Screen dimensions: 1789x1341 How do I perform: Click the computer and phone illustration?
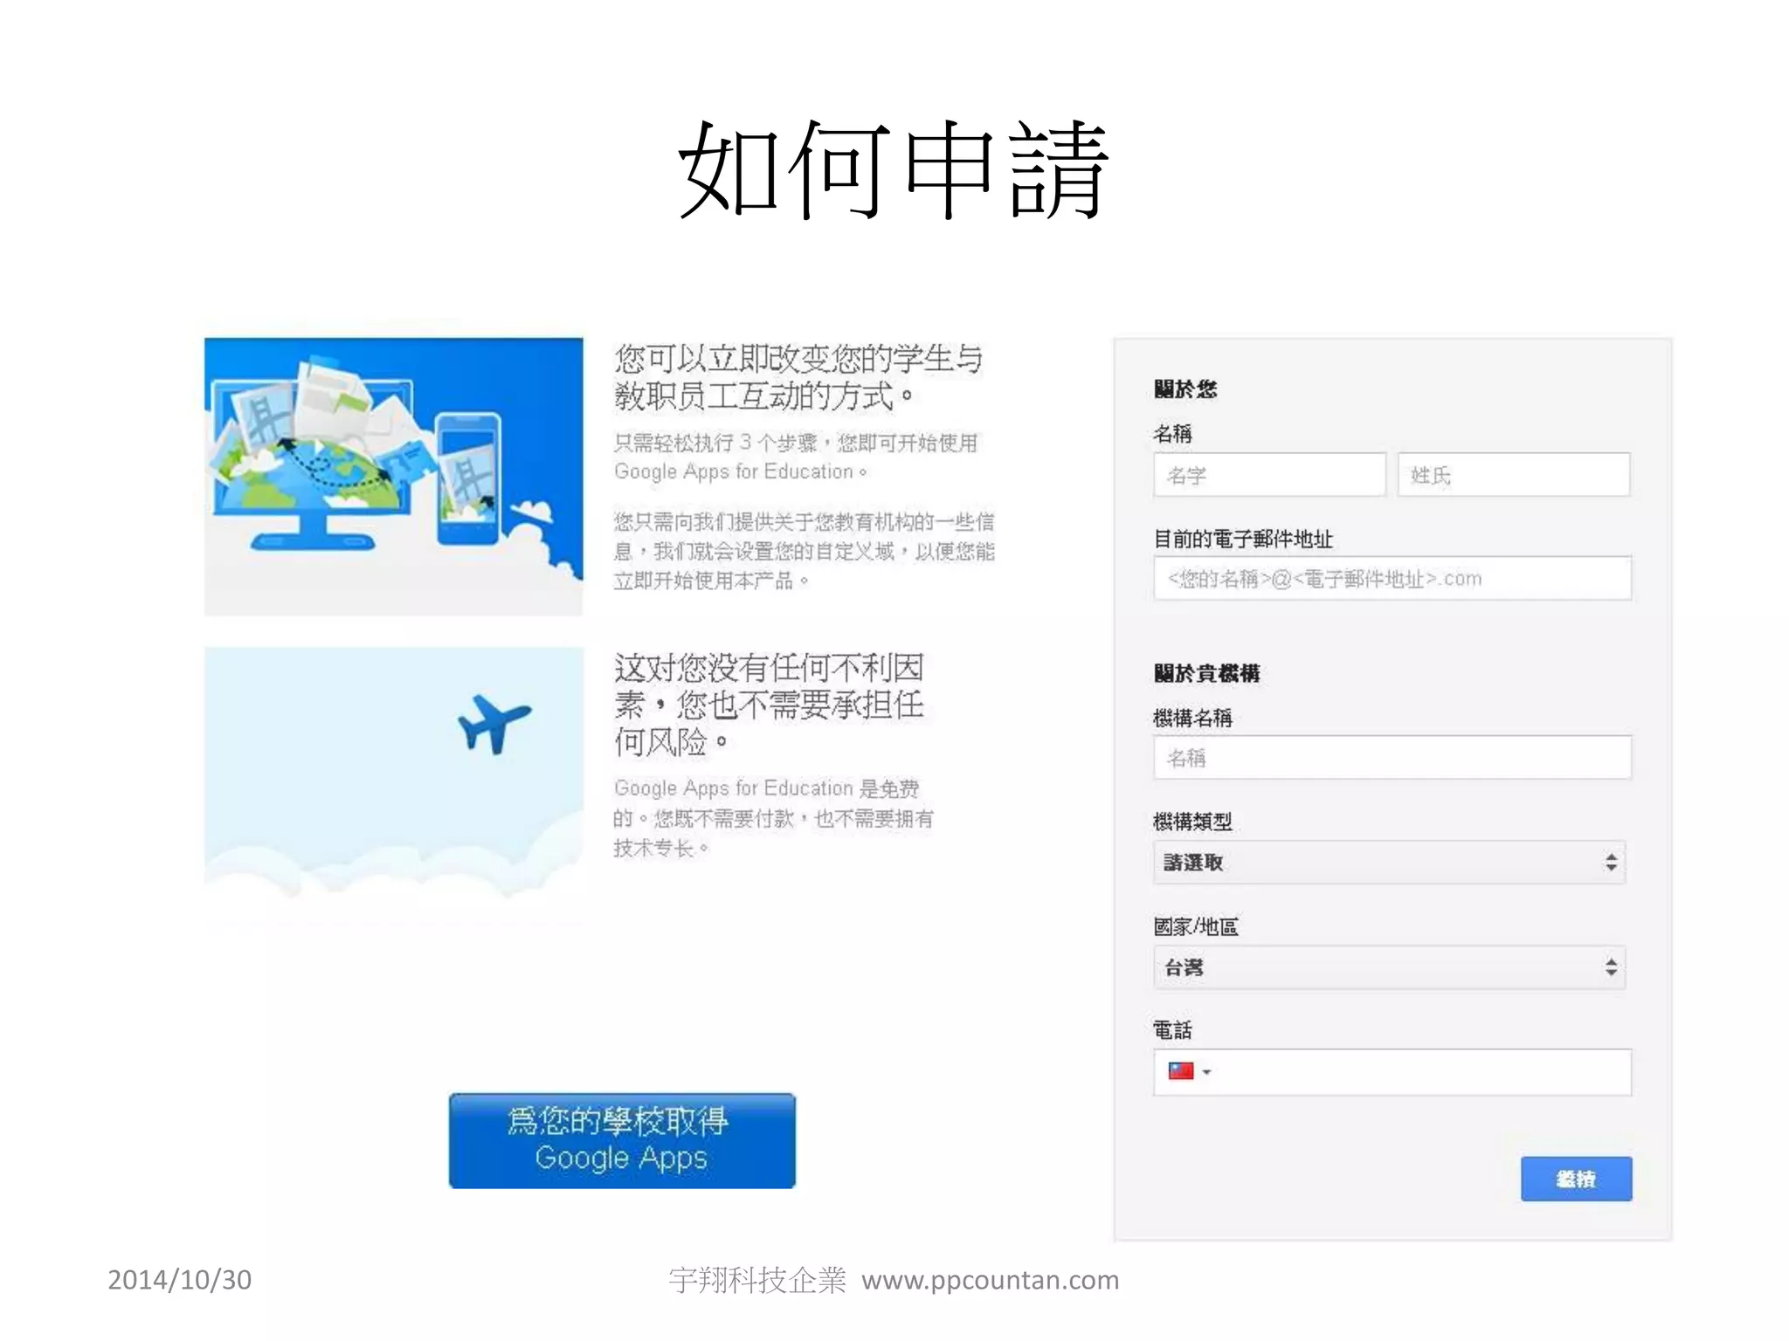(x=394, y=477)
